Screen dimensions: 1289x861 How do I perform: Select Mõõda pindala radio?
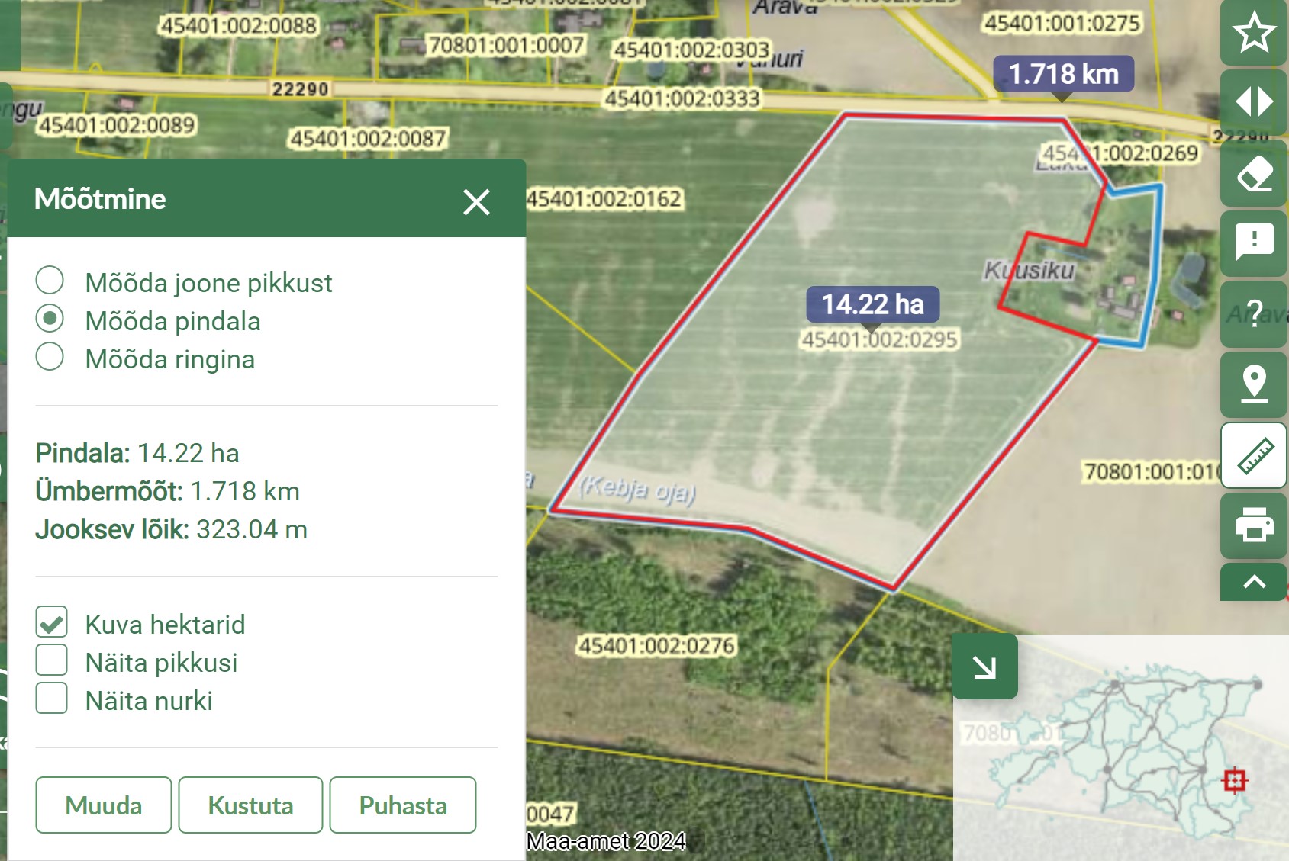coord(50,319)
